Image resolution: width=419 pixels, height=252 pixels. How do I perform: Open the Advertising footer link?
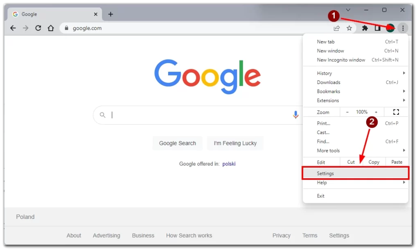[x=106, y=236]
